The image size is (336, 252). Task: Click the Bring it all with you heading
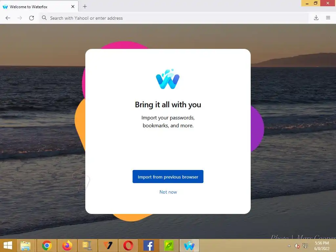168,105
